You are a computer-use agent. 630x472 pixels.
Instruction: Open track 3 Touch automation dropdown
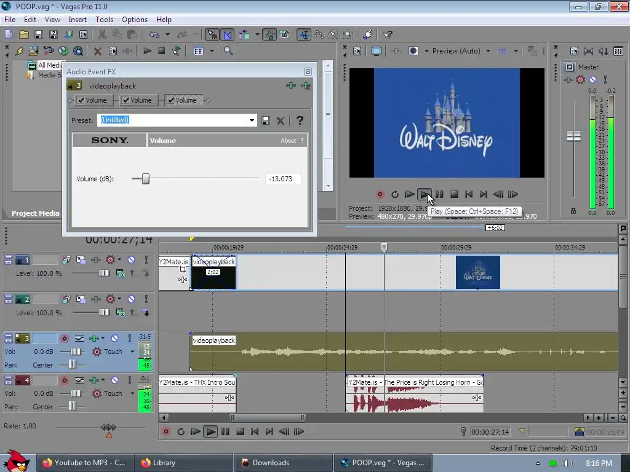pos(132,352)
